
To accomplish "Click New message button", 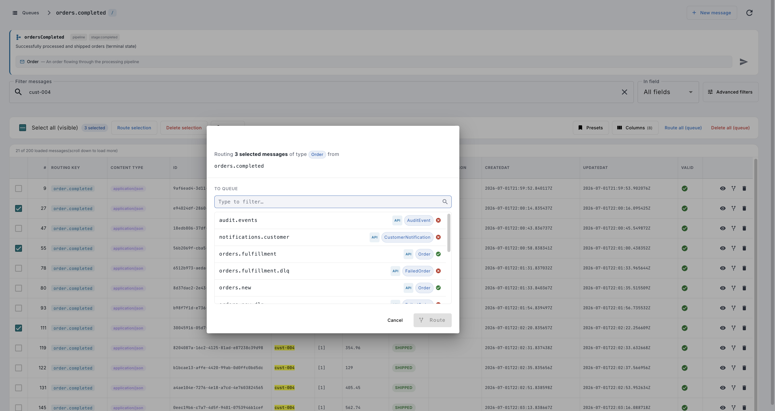I will (x=712, y=13).
